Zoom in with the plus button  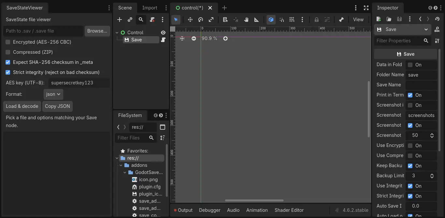tap(225, 38)
